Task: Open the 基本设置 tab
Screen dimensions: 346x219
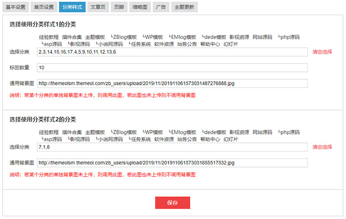Action: 16,7
